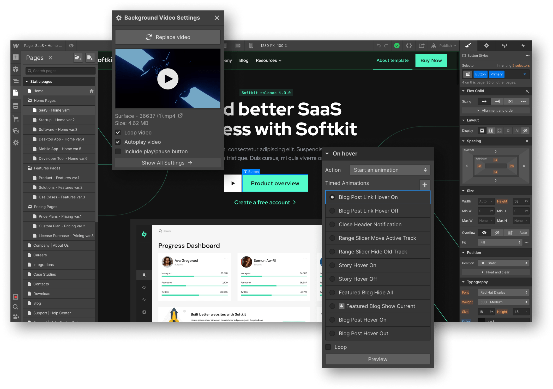Select Close Header Notification animation radio

click(332, 224)
